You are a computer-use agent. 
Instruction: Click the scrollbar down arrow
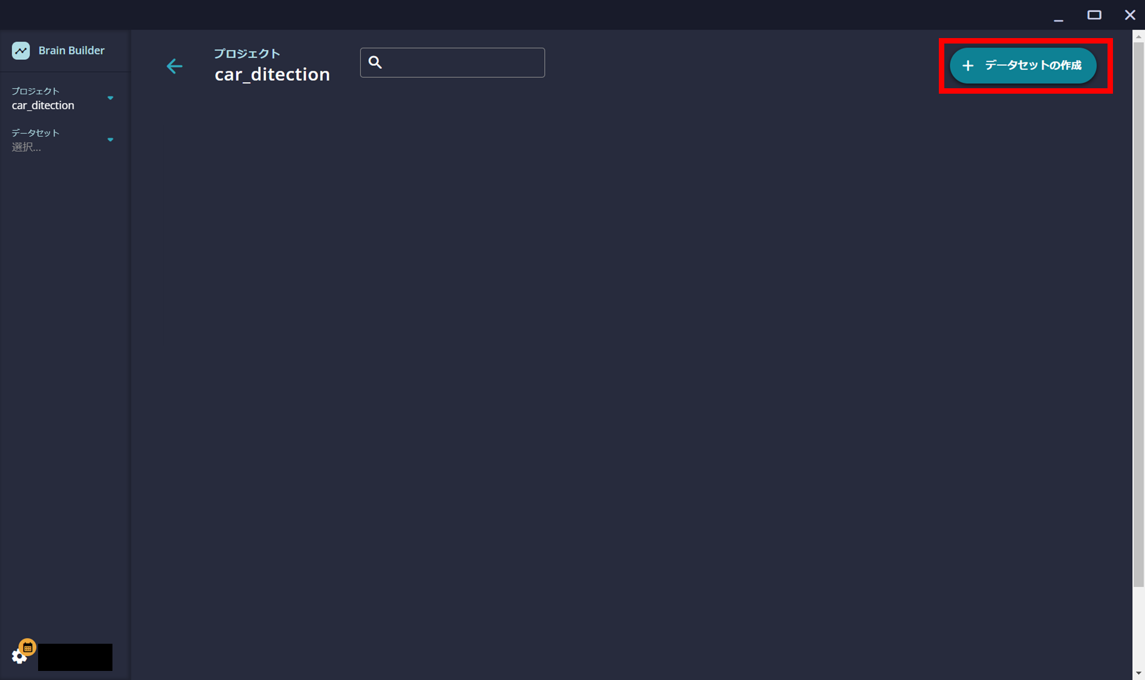[1138, 673]
